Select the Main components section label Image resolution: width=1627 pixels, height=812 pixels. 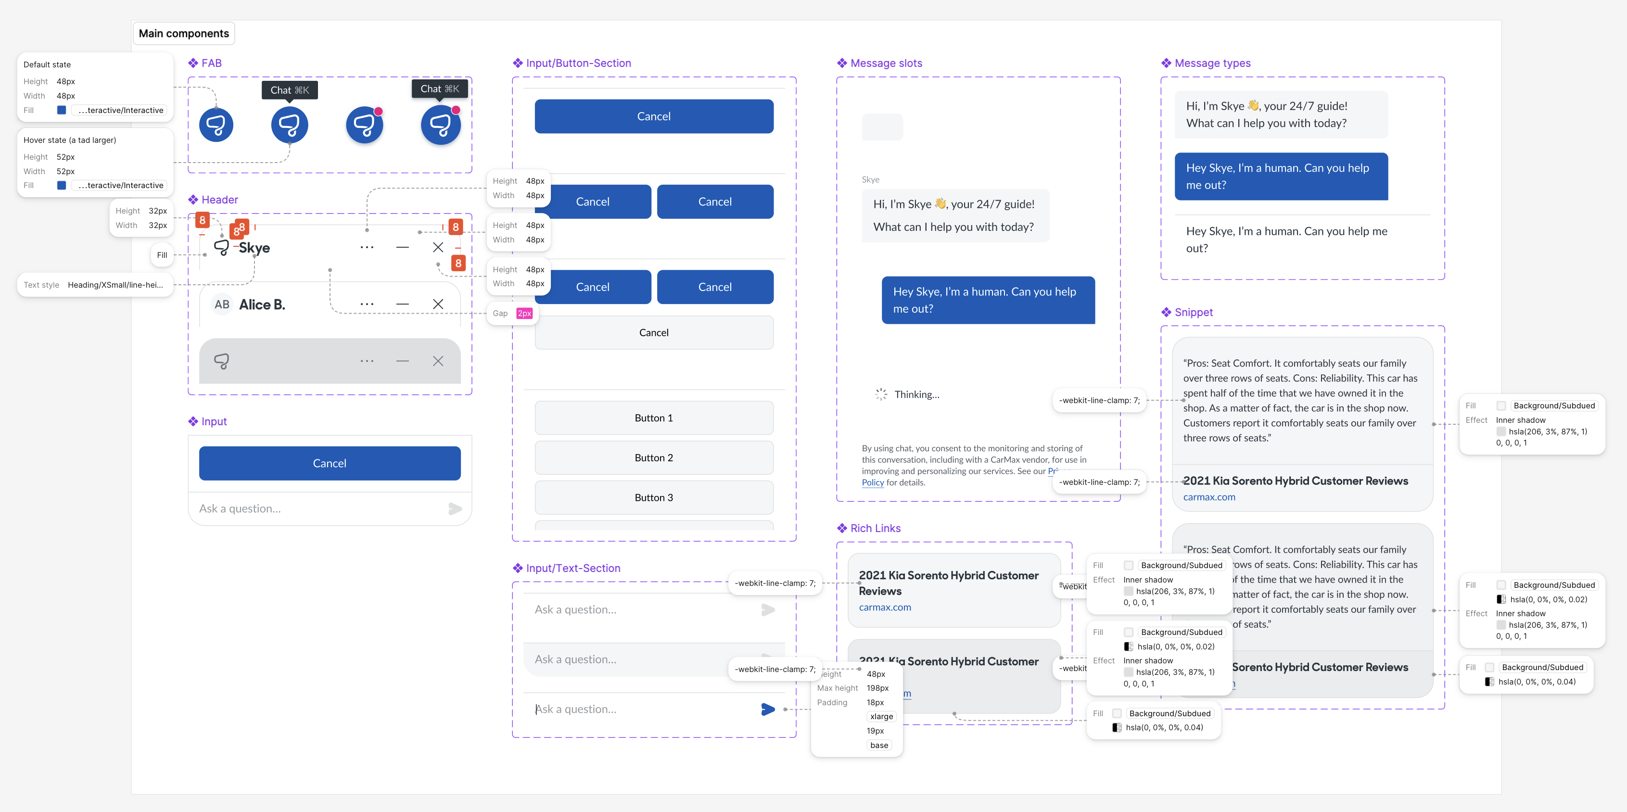click(184, 34)
